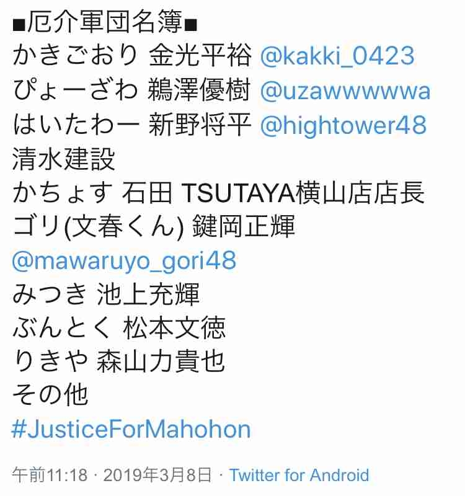
Task: Click the word りきや in the tweet
Action: 50,361
